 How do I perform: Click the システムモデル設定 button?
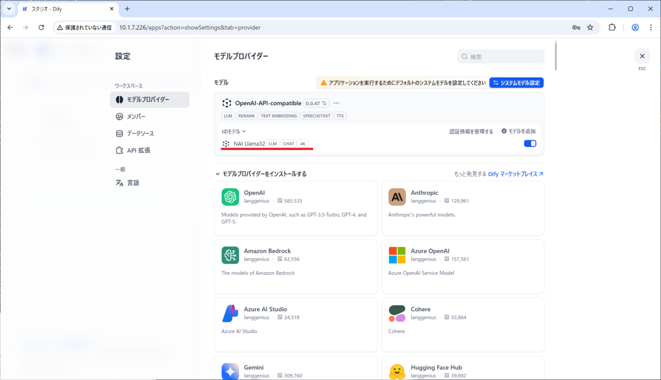(517, 83)
